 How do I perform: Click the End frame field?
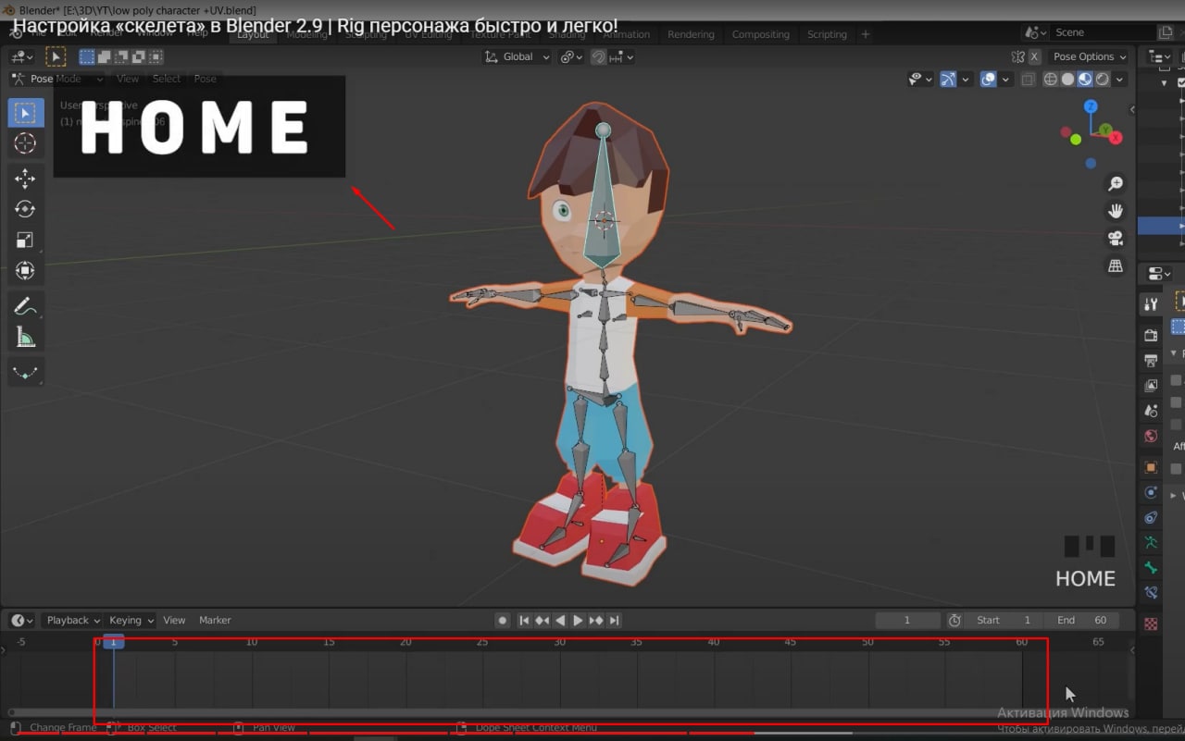pos(1082,620)
